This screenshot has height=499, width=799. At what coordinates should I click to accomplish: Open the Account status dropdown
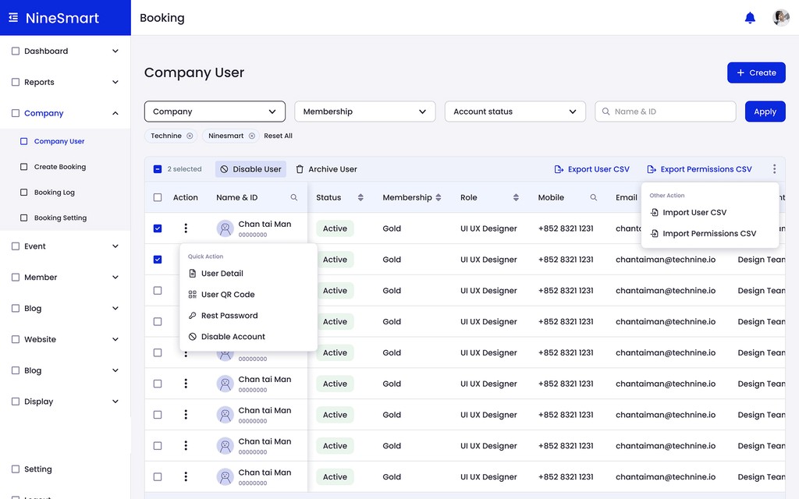[515, 111]
